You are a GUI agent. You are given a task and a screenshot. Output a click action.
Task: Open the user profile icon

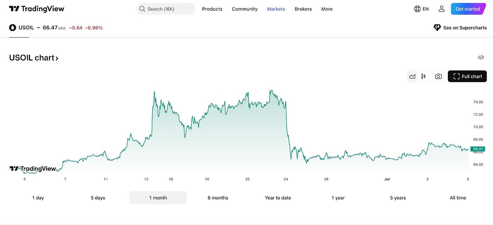tap(442, 8)
